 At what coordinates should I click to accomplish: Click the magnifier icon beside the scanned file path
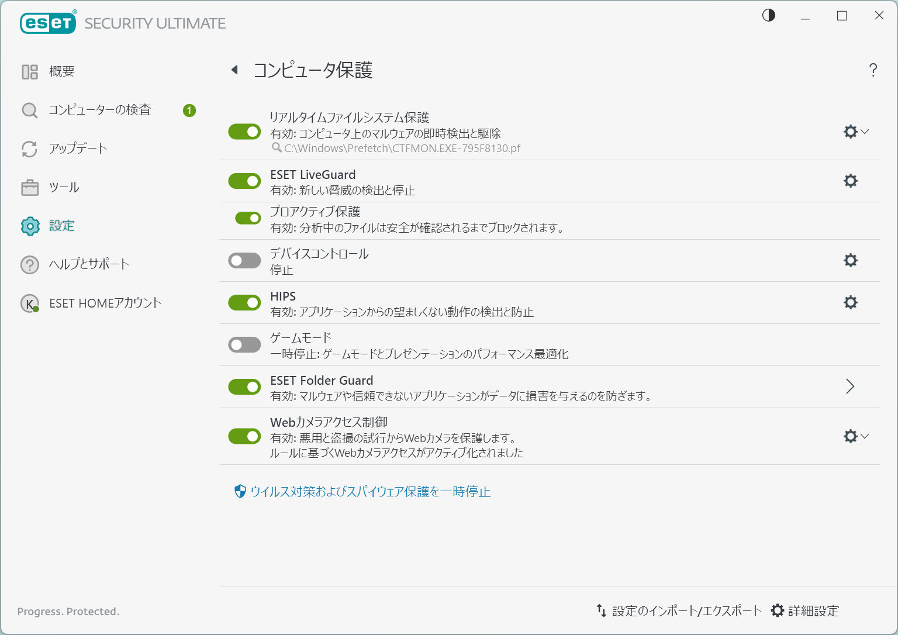click(277, 148)
